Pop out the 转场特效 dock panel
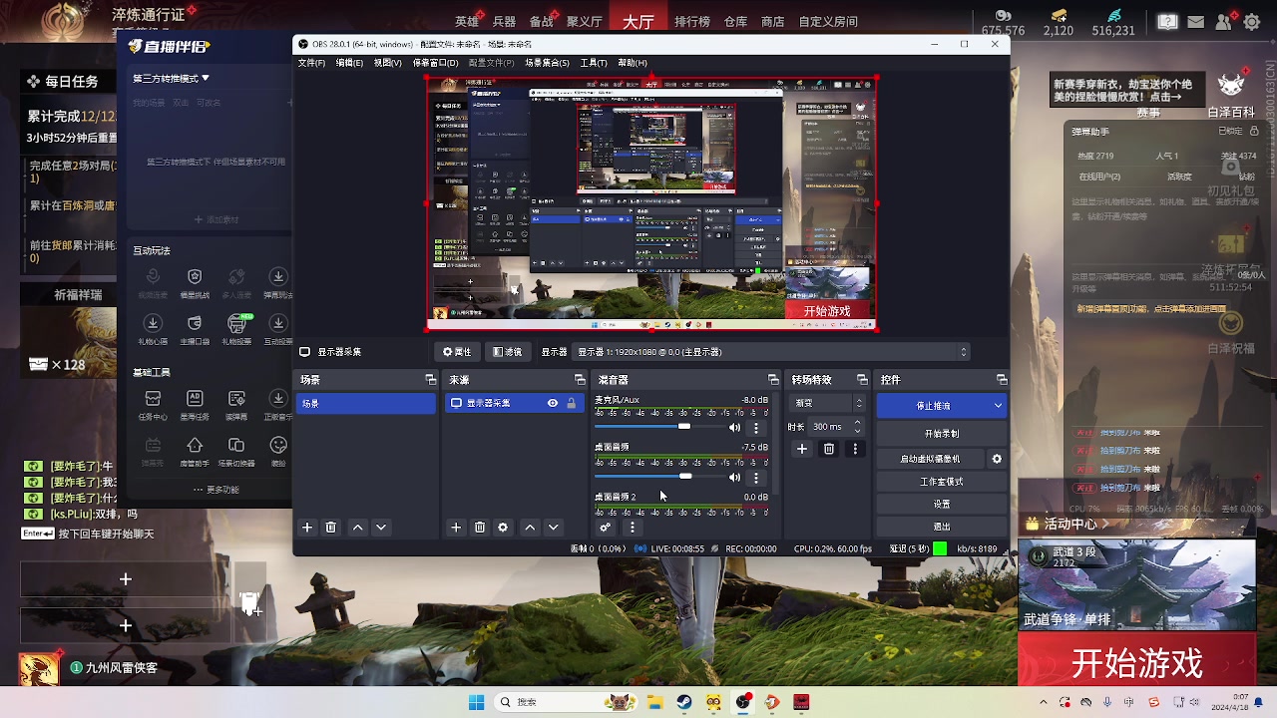1277x718 pixels. (862, 380)
